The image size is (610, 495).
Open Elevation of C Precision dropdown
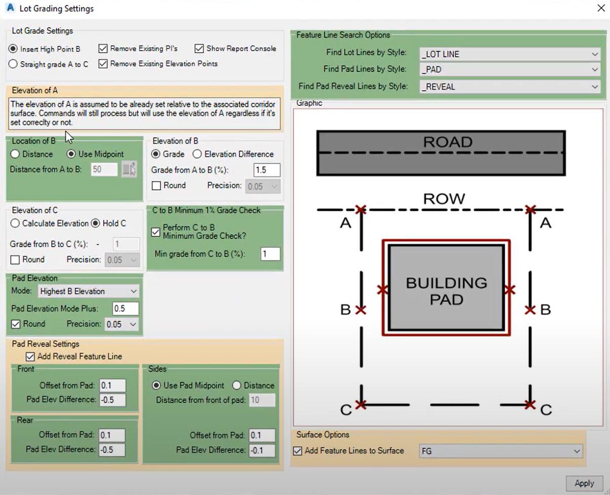[122, 260]
